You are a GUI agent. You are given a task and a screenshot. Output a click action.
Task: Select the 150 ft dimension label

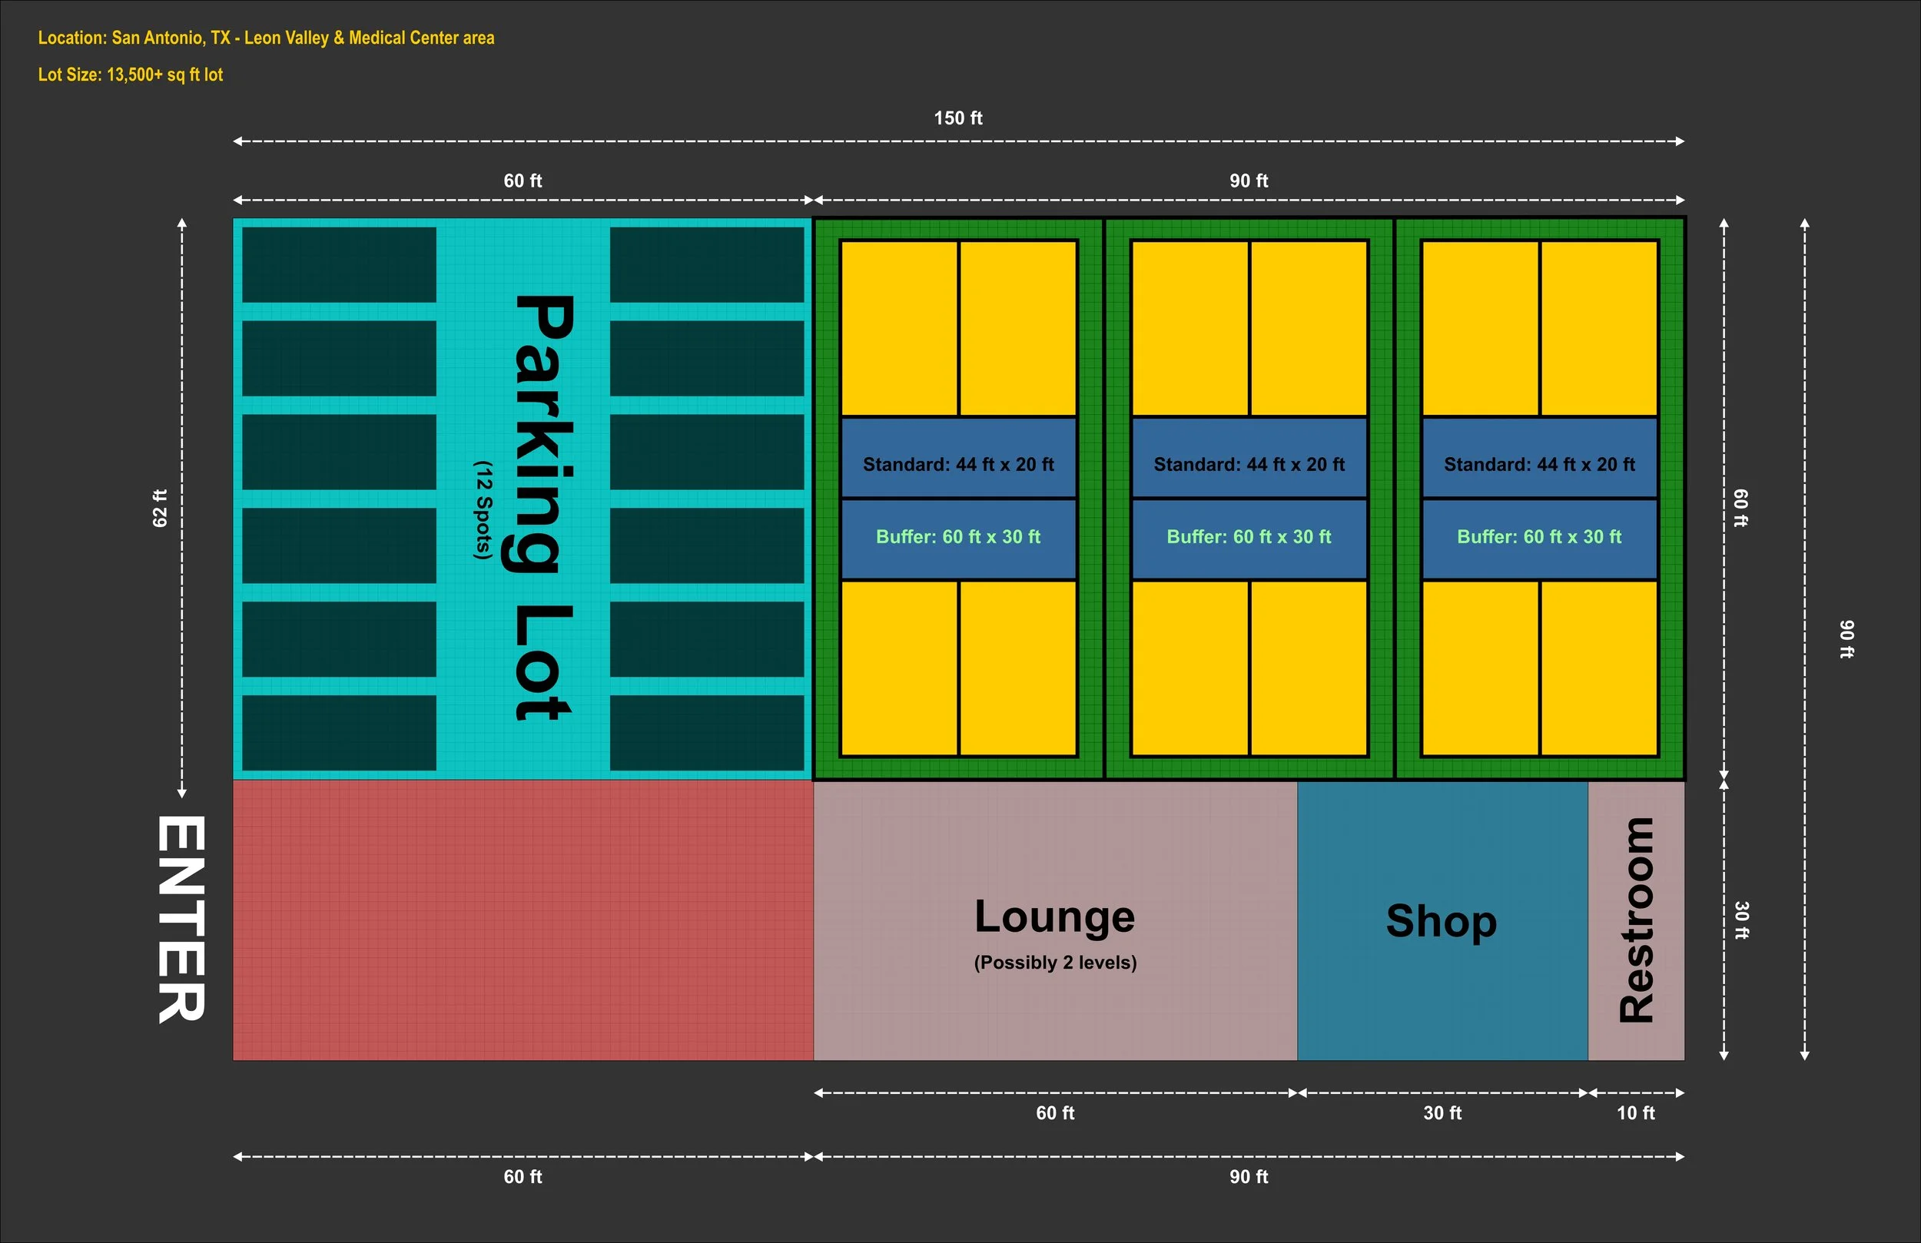point(958,118)
